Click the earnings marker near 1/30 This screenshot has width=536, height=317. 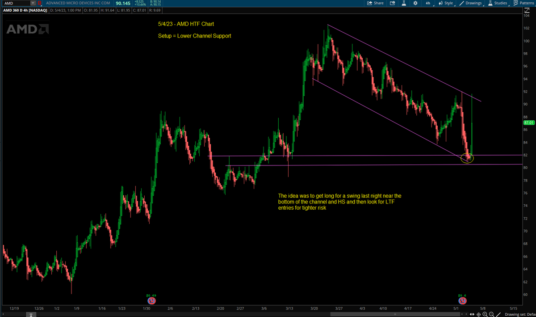coord(151,300)
